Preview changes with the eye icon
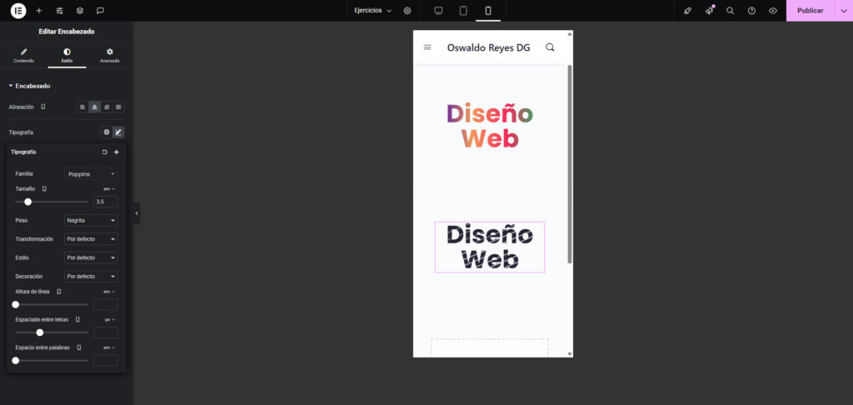Image resolution: width=853 pixels, height=405 pixels. click(773, 11)
